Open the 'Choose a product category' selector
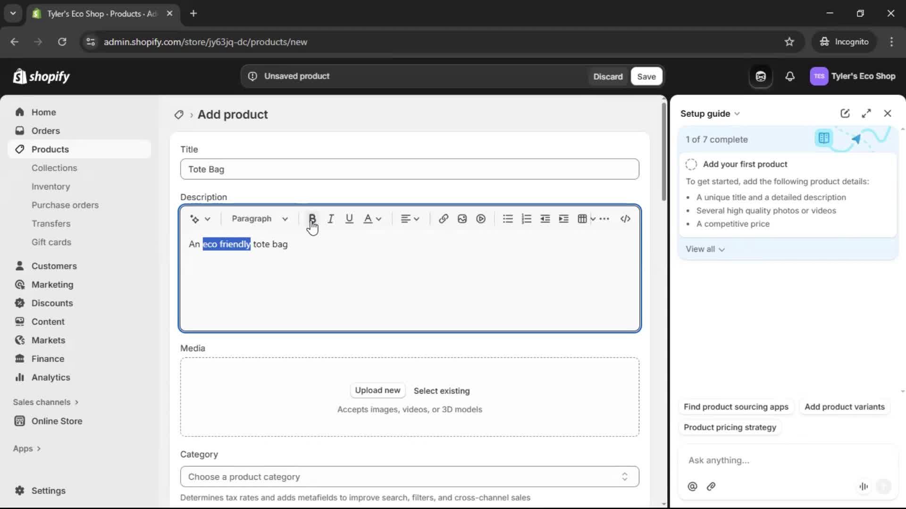Image resolution: width=906 pixels, height=509 pixels. (x=409, y=476)
